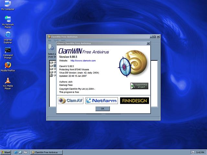
Task: Open My Network Places desktop icon
Action: (8, 22)
